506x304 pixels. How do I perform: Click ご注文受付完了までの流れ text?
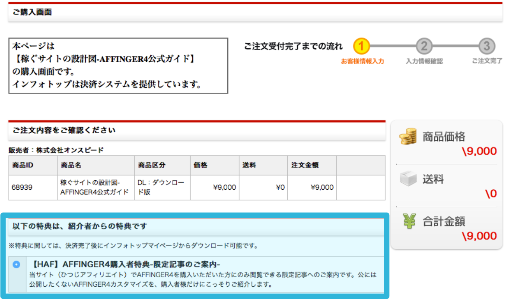point(293,47)
